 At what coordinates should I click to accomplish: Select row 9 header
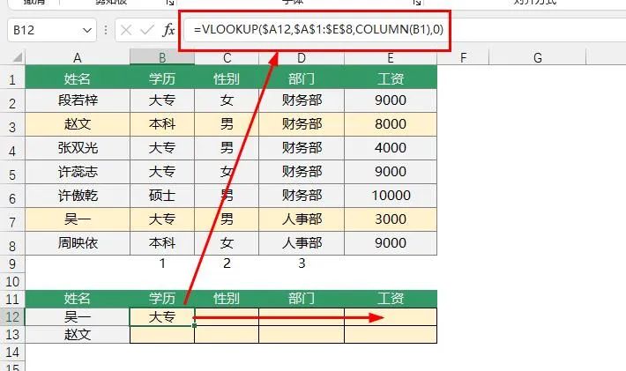[12, 263]
